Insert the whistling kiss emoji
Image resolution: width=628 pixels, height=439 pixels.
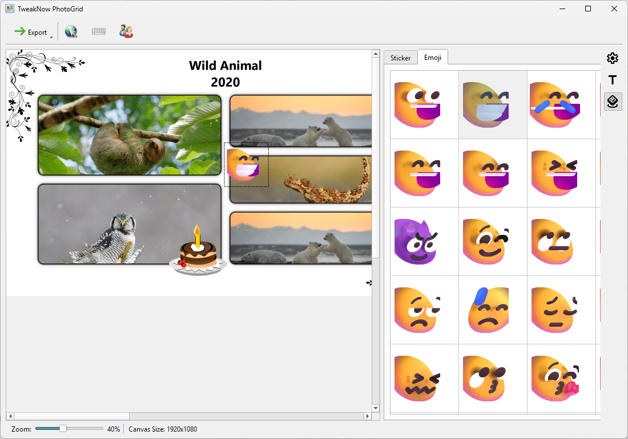pyautogui.click(x=493, y=378)
